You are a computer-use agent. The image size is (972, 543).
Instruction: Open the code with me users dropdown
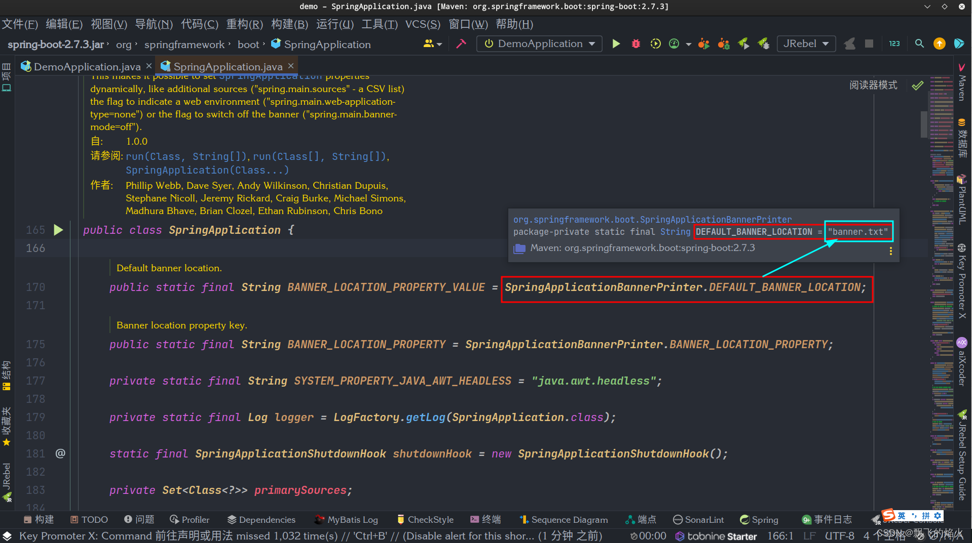433,44
